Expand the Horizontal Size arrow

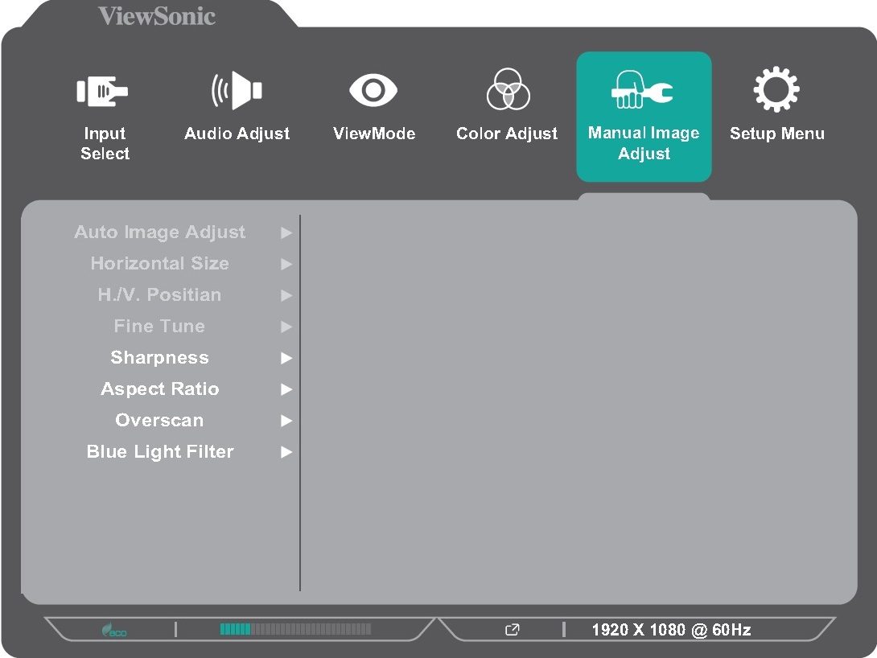coord(286,264)
